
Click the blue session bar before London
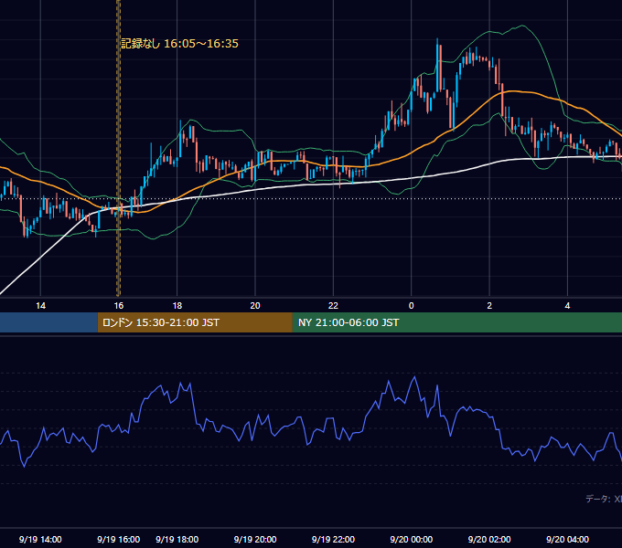pyautogui.click(x=48, y=322)
